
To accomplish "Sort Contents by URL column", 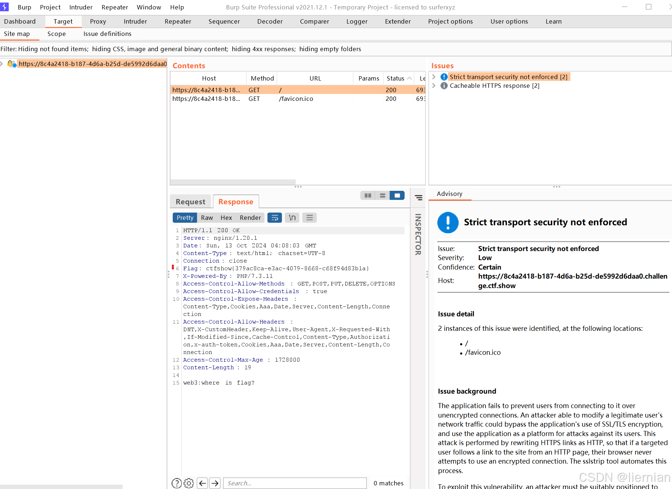I will click(x=315, y=78).
